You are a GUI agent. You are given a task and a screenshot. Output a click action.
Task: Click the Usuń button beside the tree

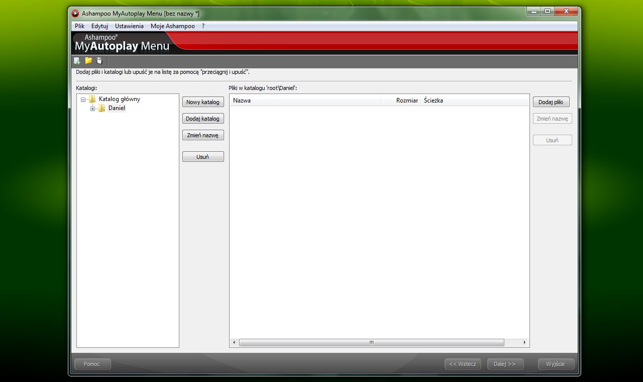(x=203, y=157)
